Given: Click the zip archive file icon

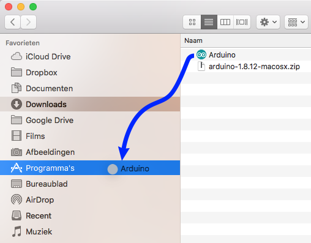Looking at the screenshot, I should [201, 66].
